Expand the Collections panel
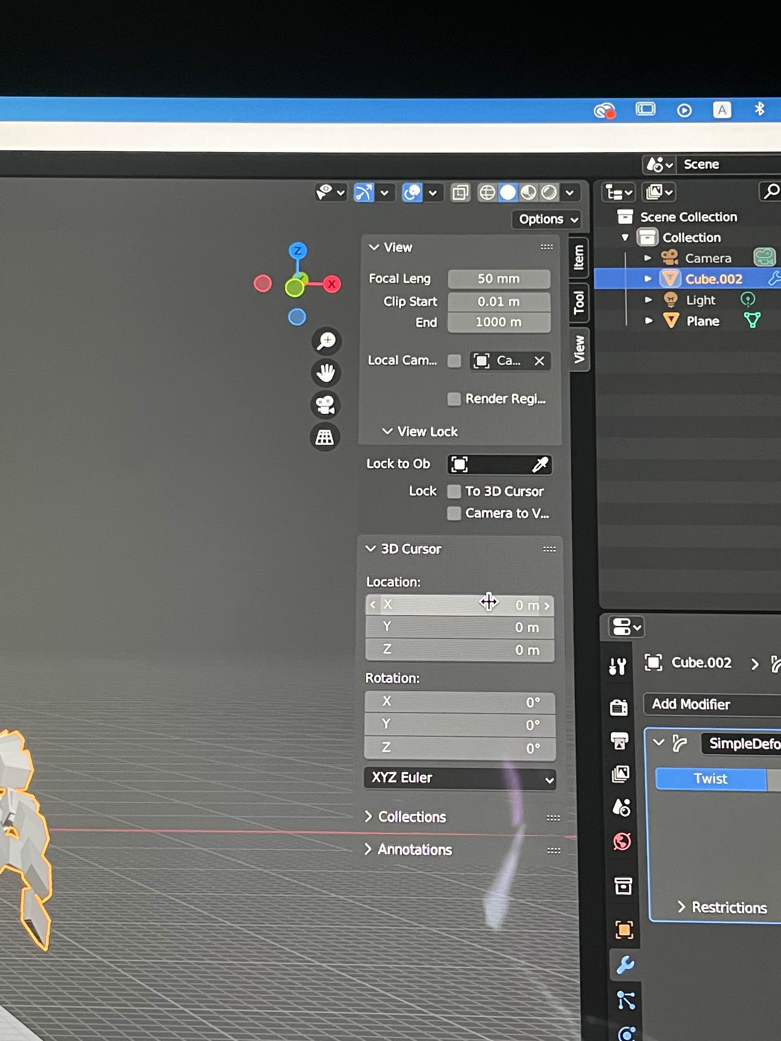The image size is (781, 1041). (412, 817)
